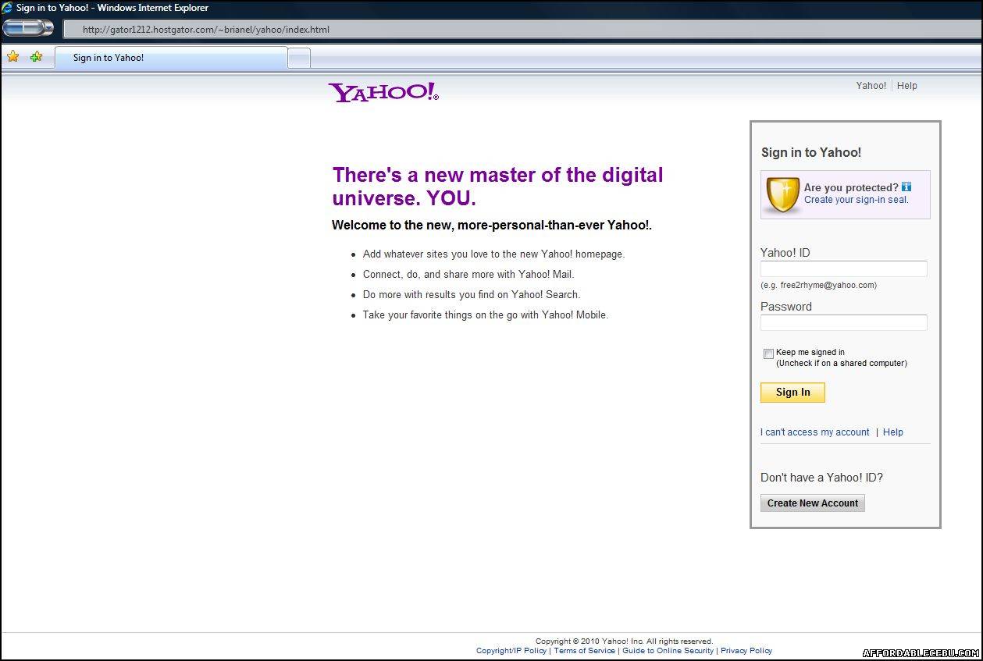This screenshot has width=983, height=661.
Task: Open I can't access my account link
Action: tap(815, 432)
